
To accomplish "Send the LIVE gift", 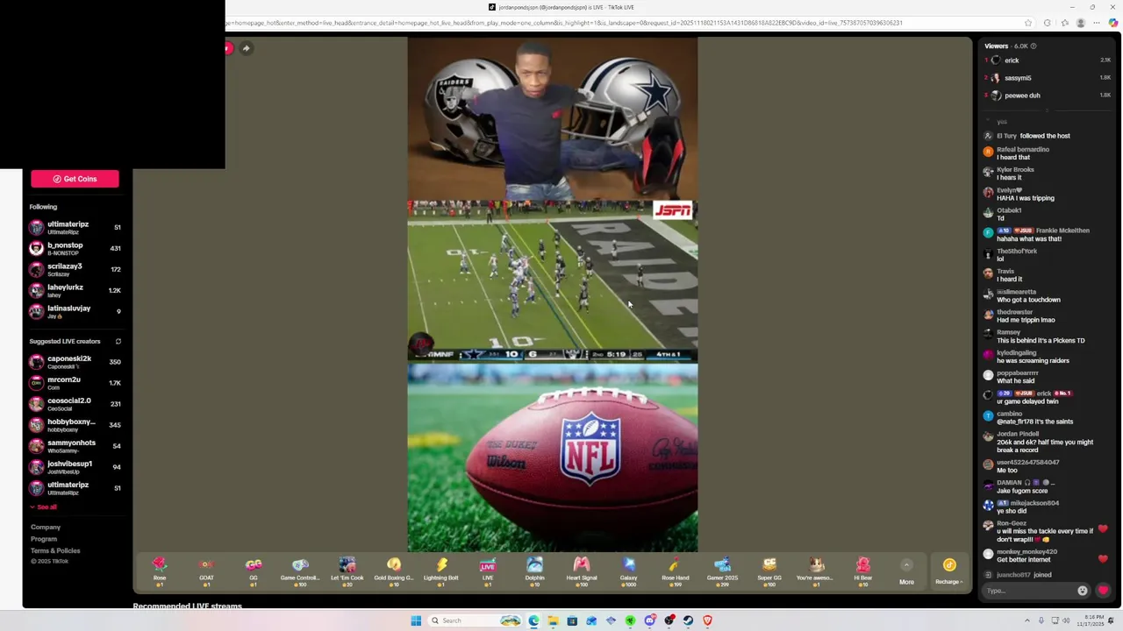I will 488,570.
